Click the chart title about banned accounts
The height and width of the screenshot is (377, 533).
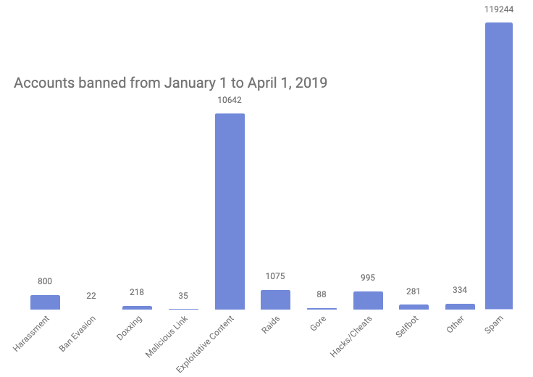coord(171,83)
